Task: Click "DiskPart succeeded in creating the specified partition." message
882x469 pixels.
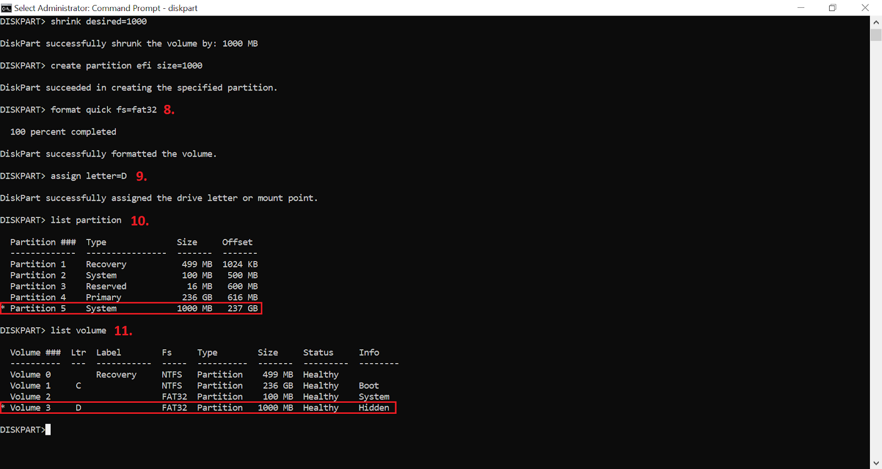Action: 138,88
